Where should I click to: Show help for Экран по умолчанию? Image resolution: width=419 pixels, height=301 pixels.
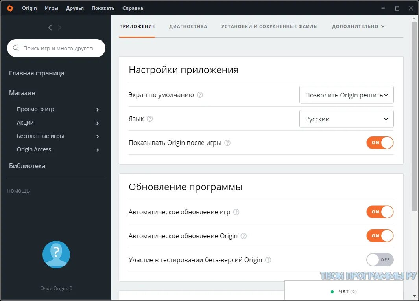(200, 95)
